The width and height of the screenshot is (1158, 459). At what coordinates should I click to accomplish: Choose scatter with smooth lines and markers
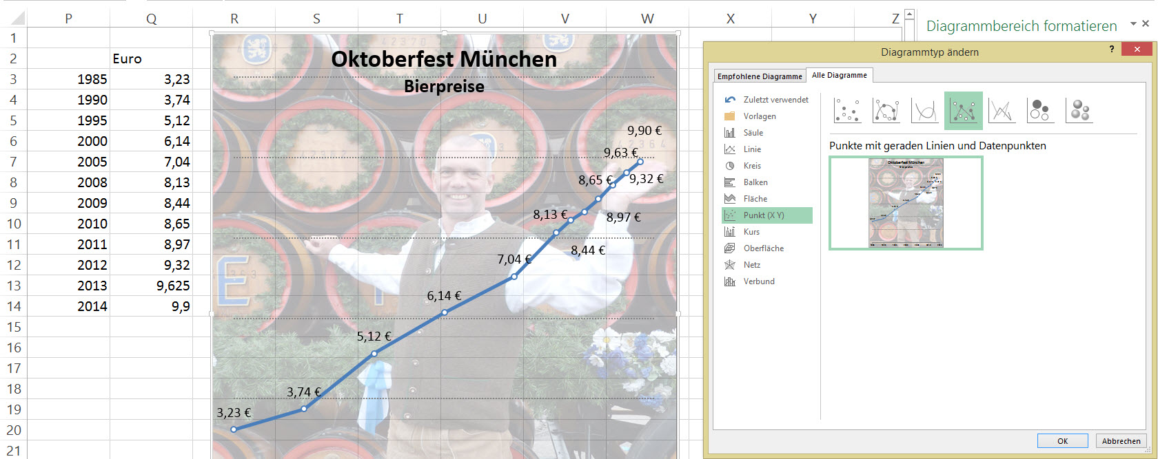[x=886, y=110]
